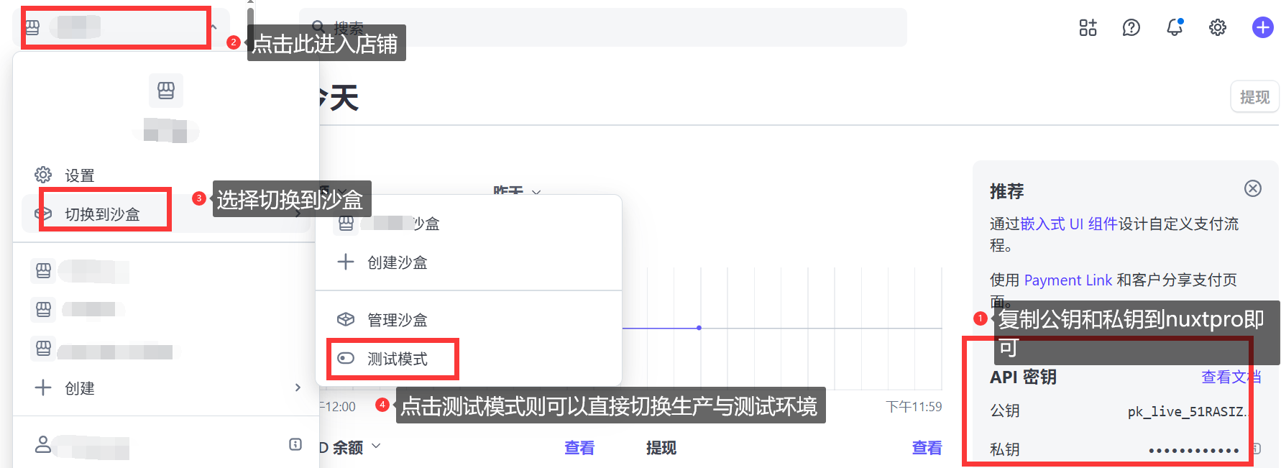Click the blue data point on chart

click(699, 328)
